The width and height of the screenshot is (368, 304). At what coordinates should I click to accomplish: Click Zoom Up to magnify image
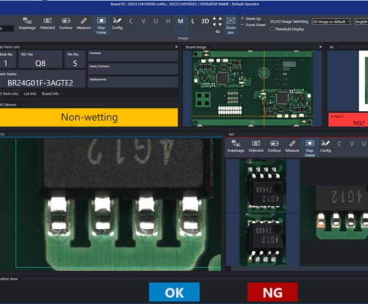(251, 19)
